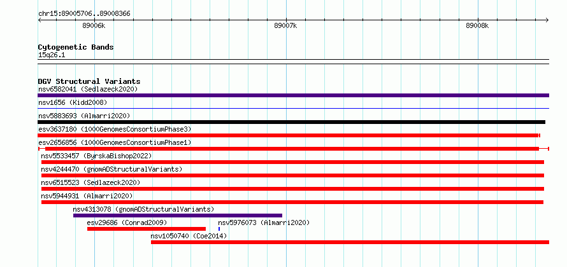Click nsv6515523 (Sedlazeck2020) label
Image resolution: width=567 pixels, height=267 pixels.
point(90,182)
